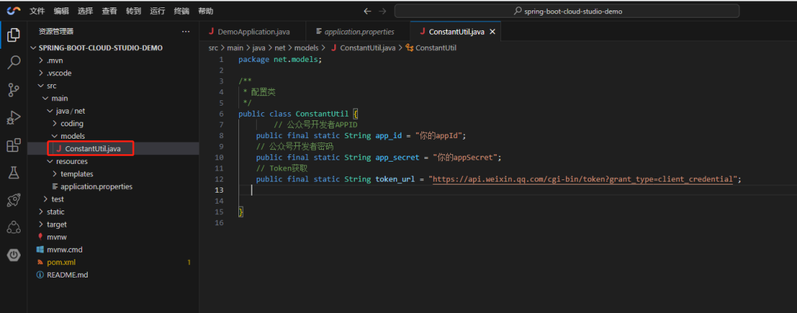Open the 帮助 menu

point(205,10)
